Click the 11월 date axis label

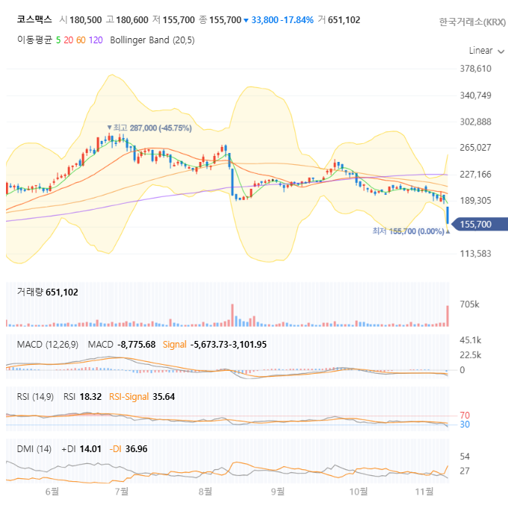424,492
